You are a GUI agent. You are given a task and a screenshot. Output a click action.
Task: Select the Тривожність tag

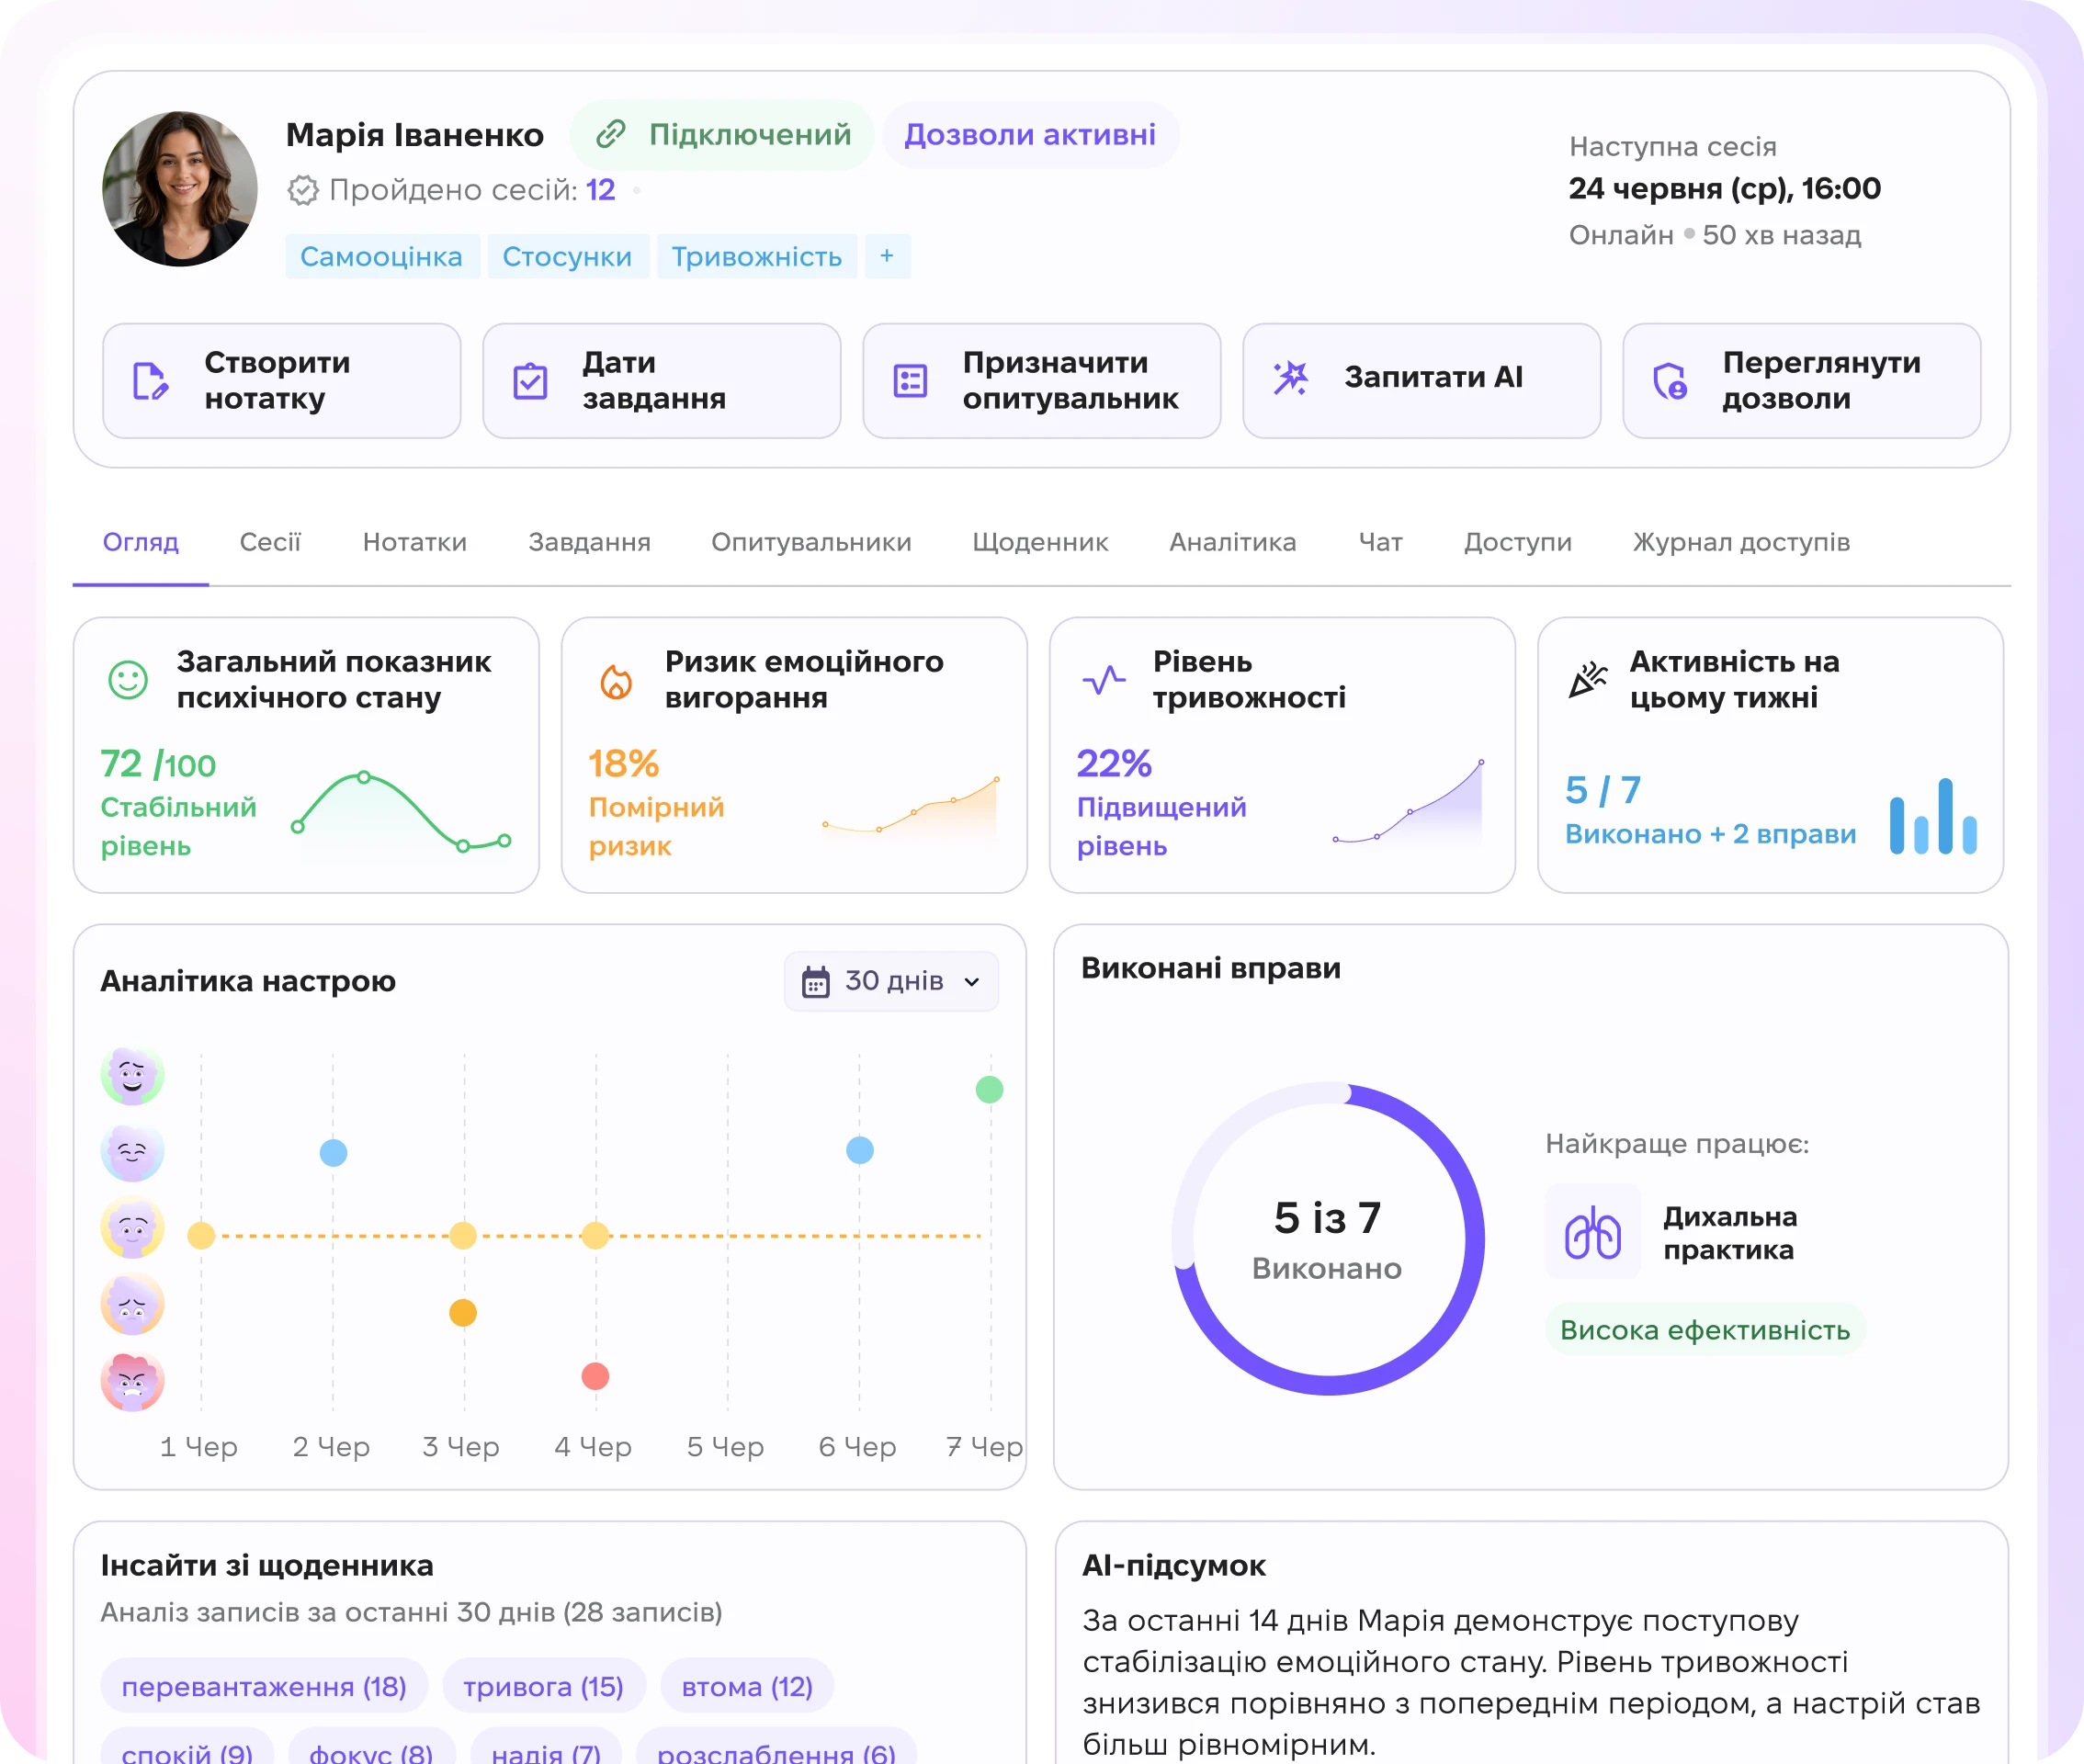pos(756,257)
